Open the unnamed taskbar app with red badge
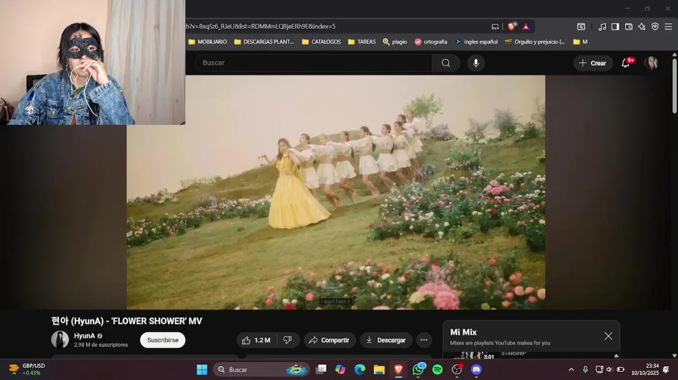Screen dimensions: 678x380 457,369
